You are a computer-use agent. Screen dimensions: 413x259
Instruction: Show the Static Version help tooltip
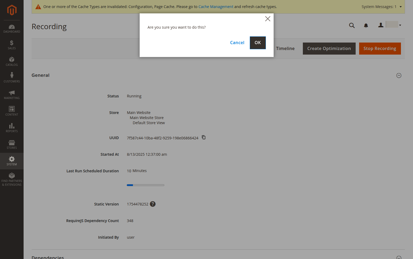(x=153, y=204)
